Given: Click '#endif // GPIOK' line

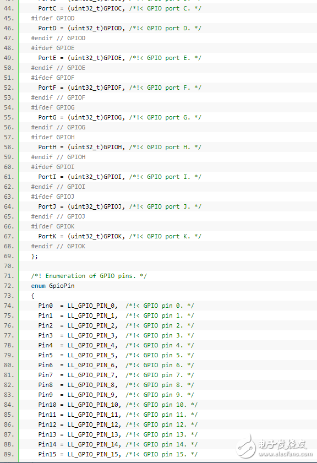Looking at the screenshot, I should (58, 246).
